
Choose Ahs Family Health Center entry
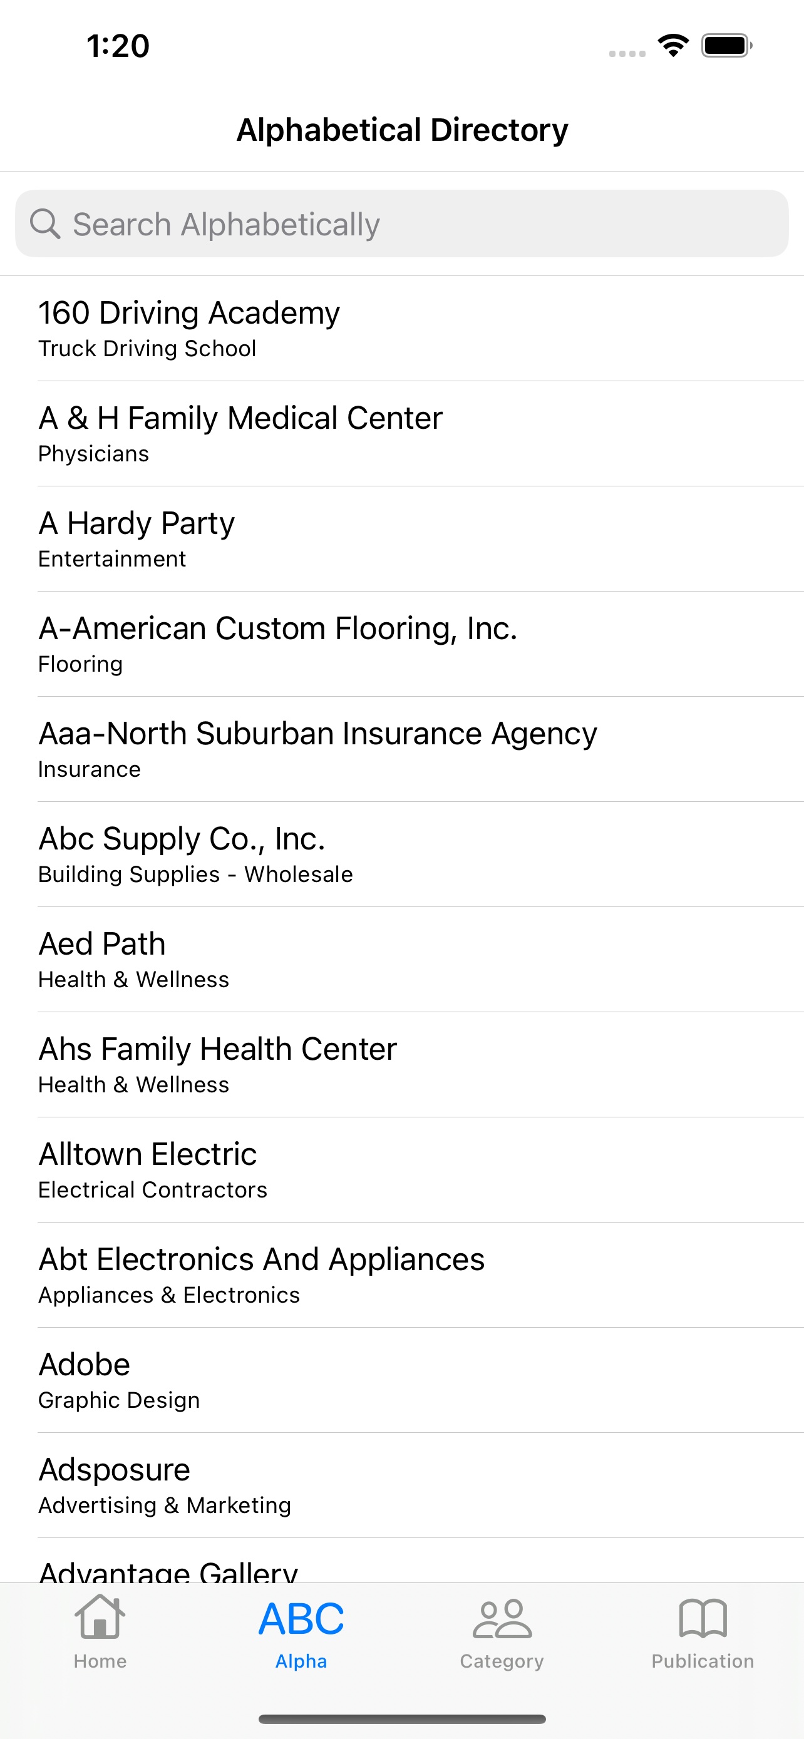pos(401,1066)
